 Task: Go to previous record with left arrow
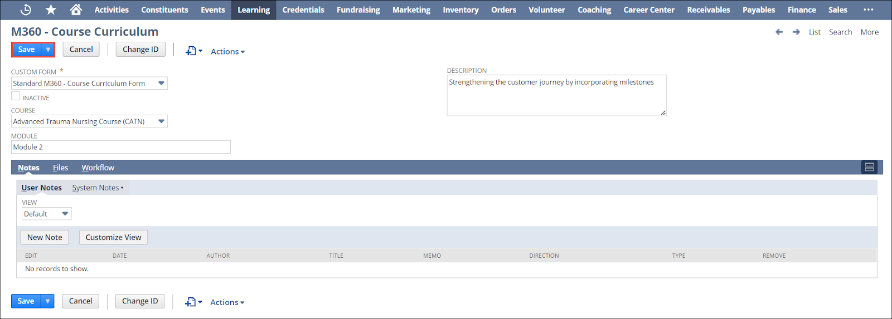click(x=779, y=32)
